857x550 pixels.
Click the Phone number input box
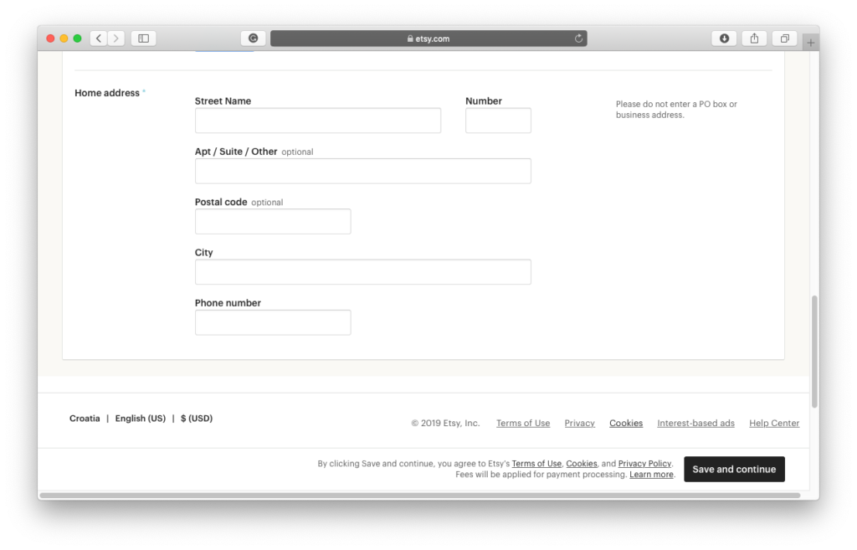click(273, 322)
